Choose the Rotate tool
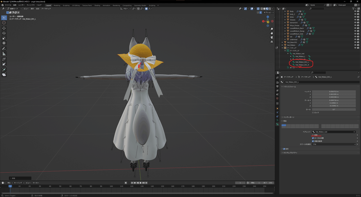361x197 pixels. tap(4, 33)
